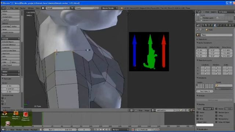Add a new screen layout with plus icon
Screen dimensions: 235x132
click(x=65, y=8)
